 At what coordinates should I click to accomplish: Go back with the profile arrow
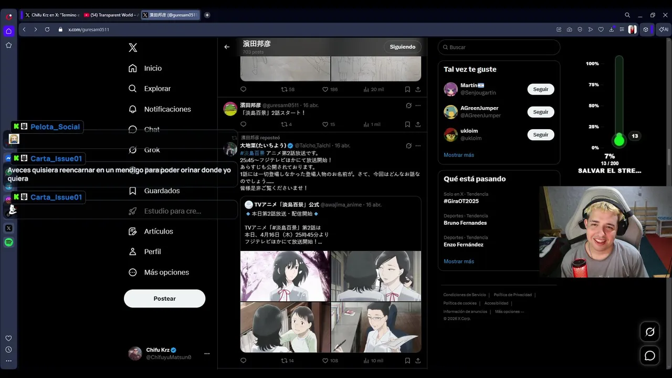[227, 47]
